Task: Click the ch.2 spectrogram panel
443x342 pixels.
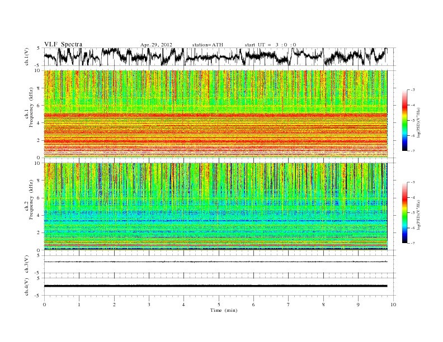Action: pyautogui.click(x=215, y=206)
